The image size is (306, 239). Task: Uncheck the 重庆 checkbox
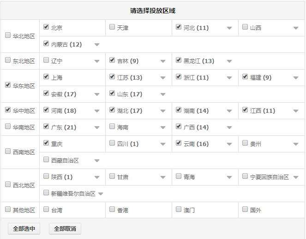[x=46, y=143]
